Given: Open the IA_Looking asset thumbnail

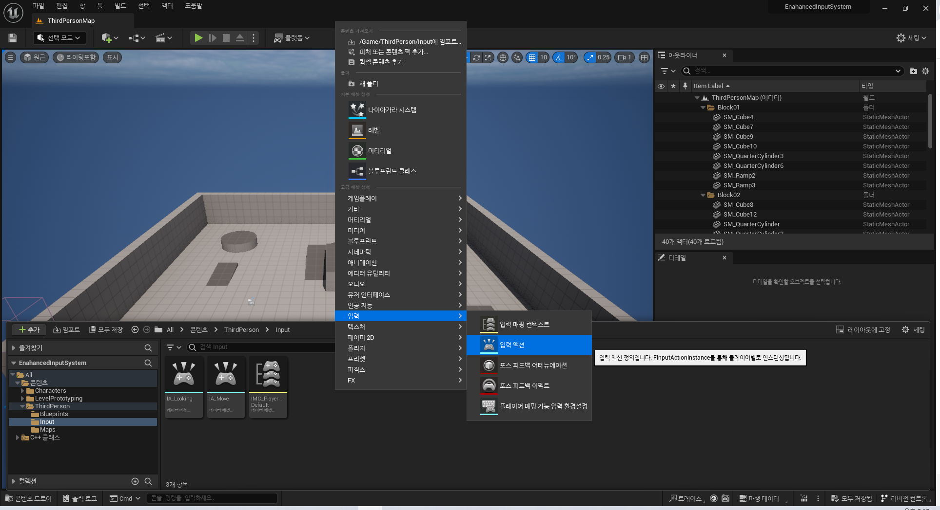Looking at the screenshot, I should tap(184, 387).
